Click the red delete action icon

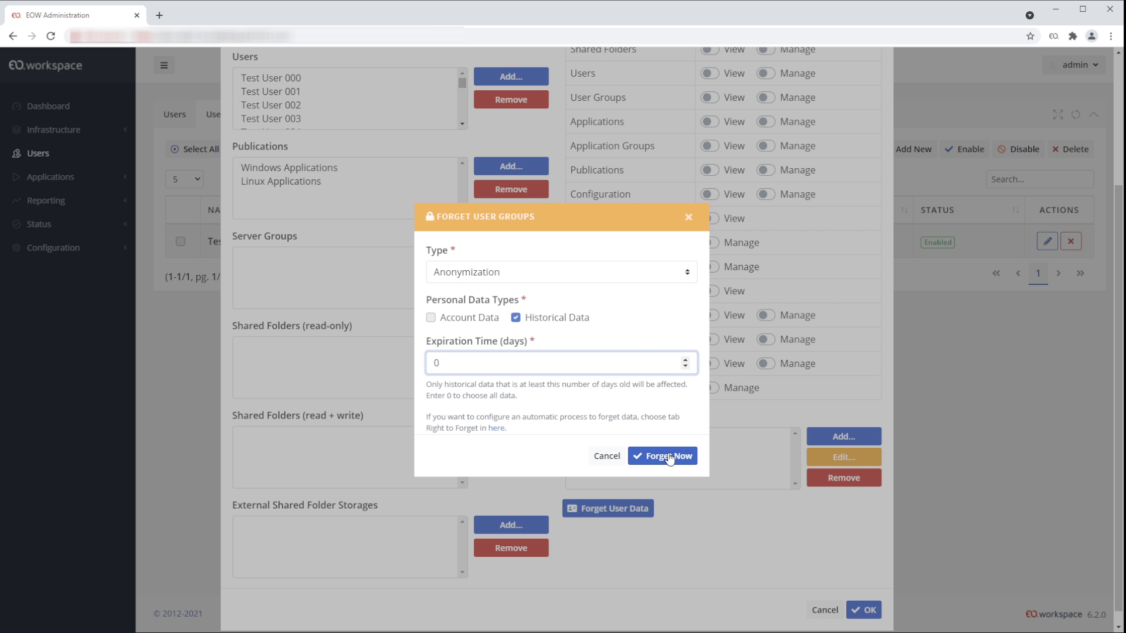[x=1071, y=241]
